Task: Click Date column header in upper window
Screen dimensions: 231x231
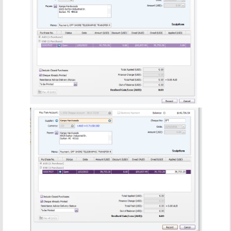Action: [x=84, y=33]
